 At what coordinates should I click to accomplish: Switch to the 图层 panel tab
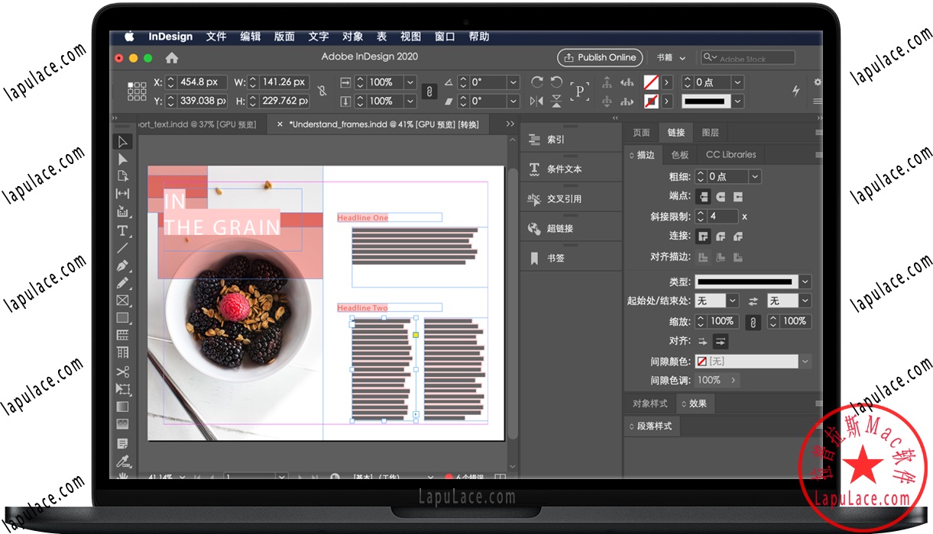[710, 133]
